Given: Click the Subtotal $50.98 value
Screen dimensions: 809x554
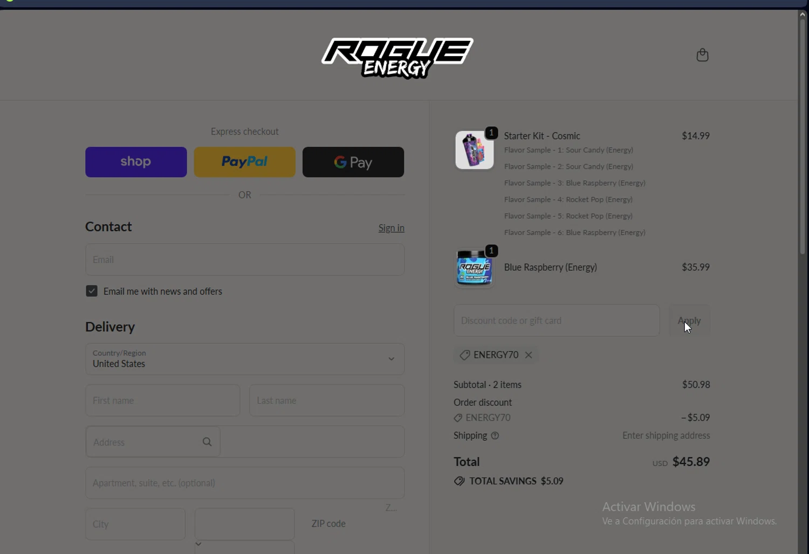Looking at the screenshot, I should [696, 385].
